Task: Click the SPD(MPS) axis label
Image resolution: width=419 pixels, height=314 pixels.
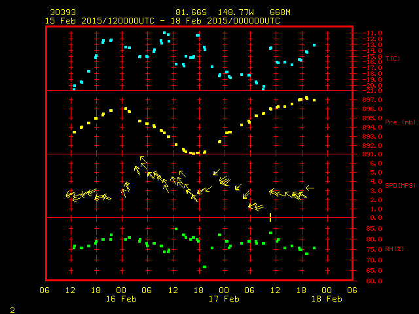Action: click(400, 185)
